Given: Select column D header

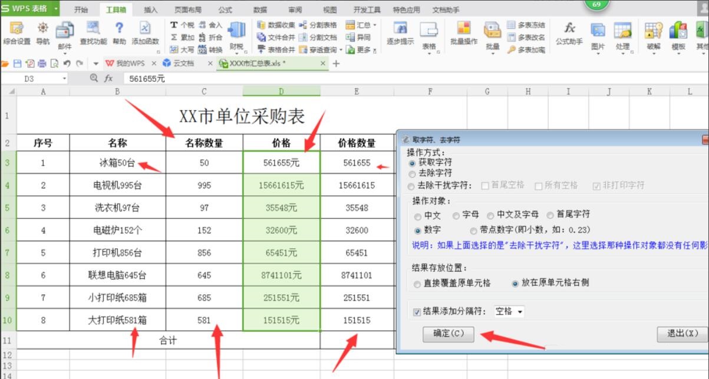Looking at the screenshot, I should pyautogui.click(x=282, y=91).
